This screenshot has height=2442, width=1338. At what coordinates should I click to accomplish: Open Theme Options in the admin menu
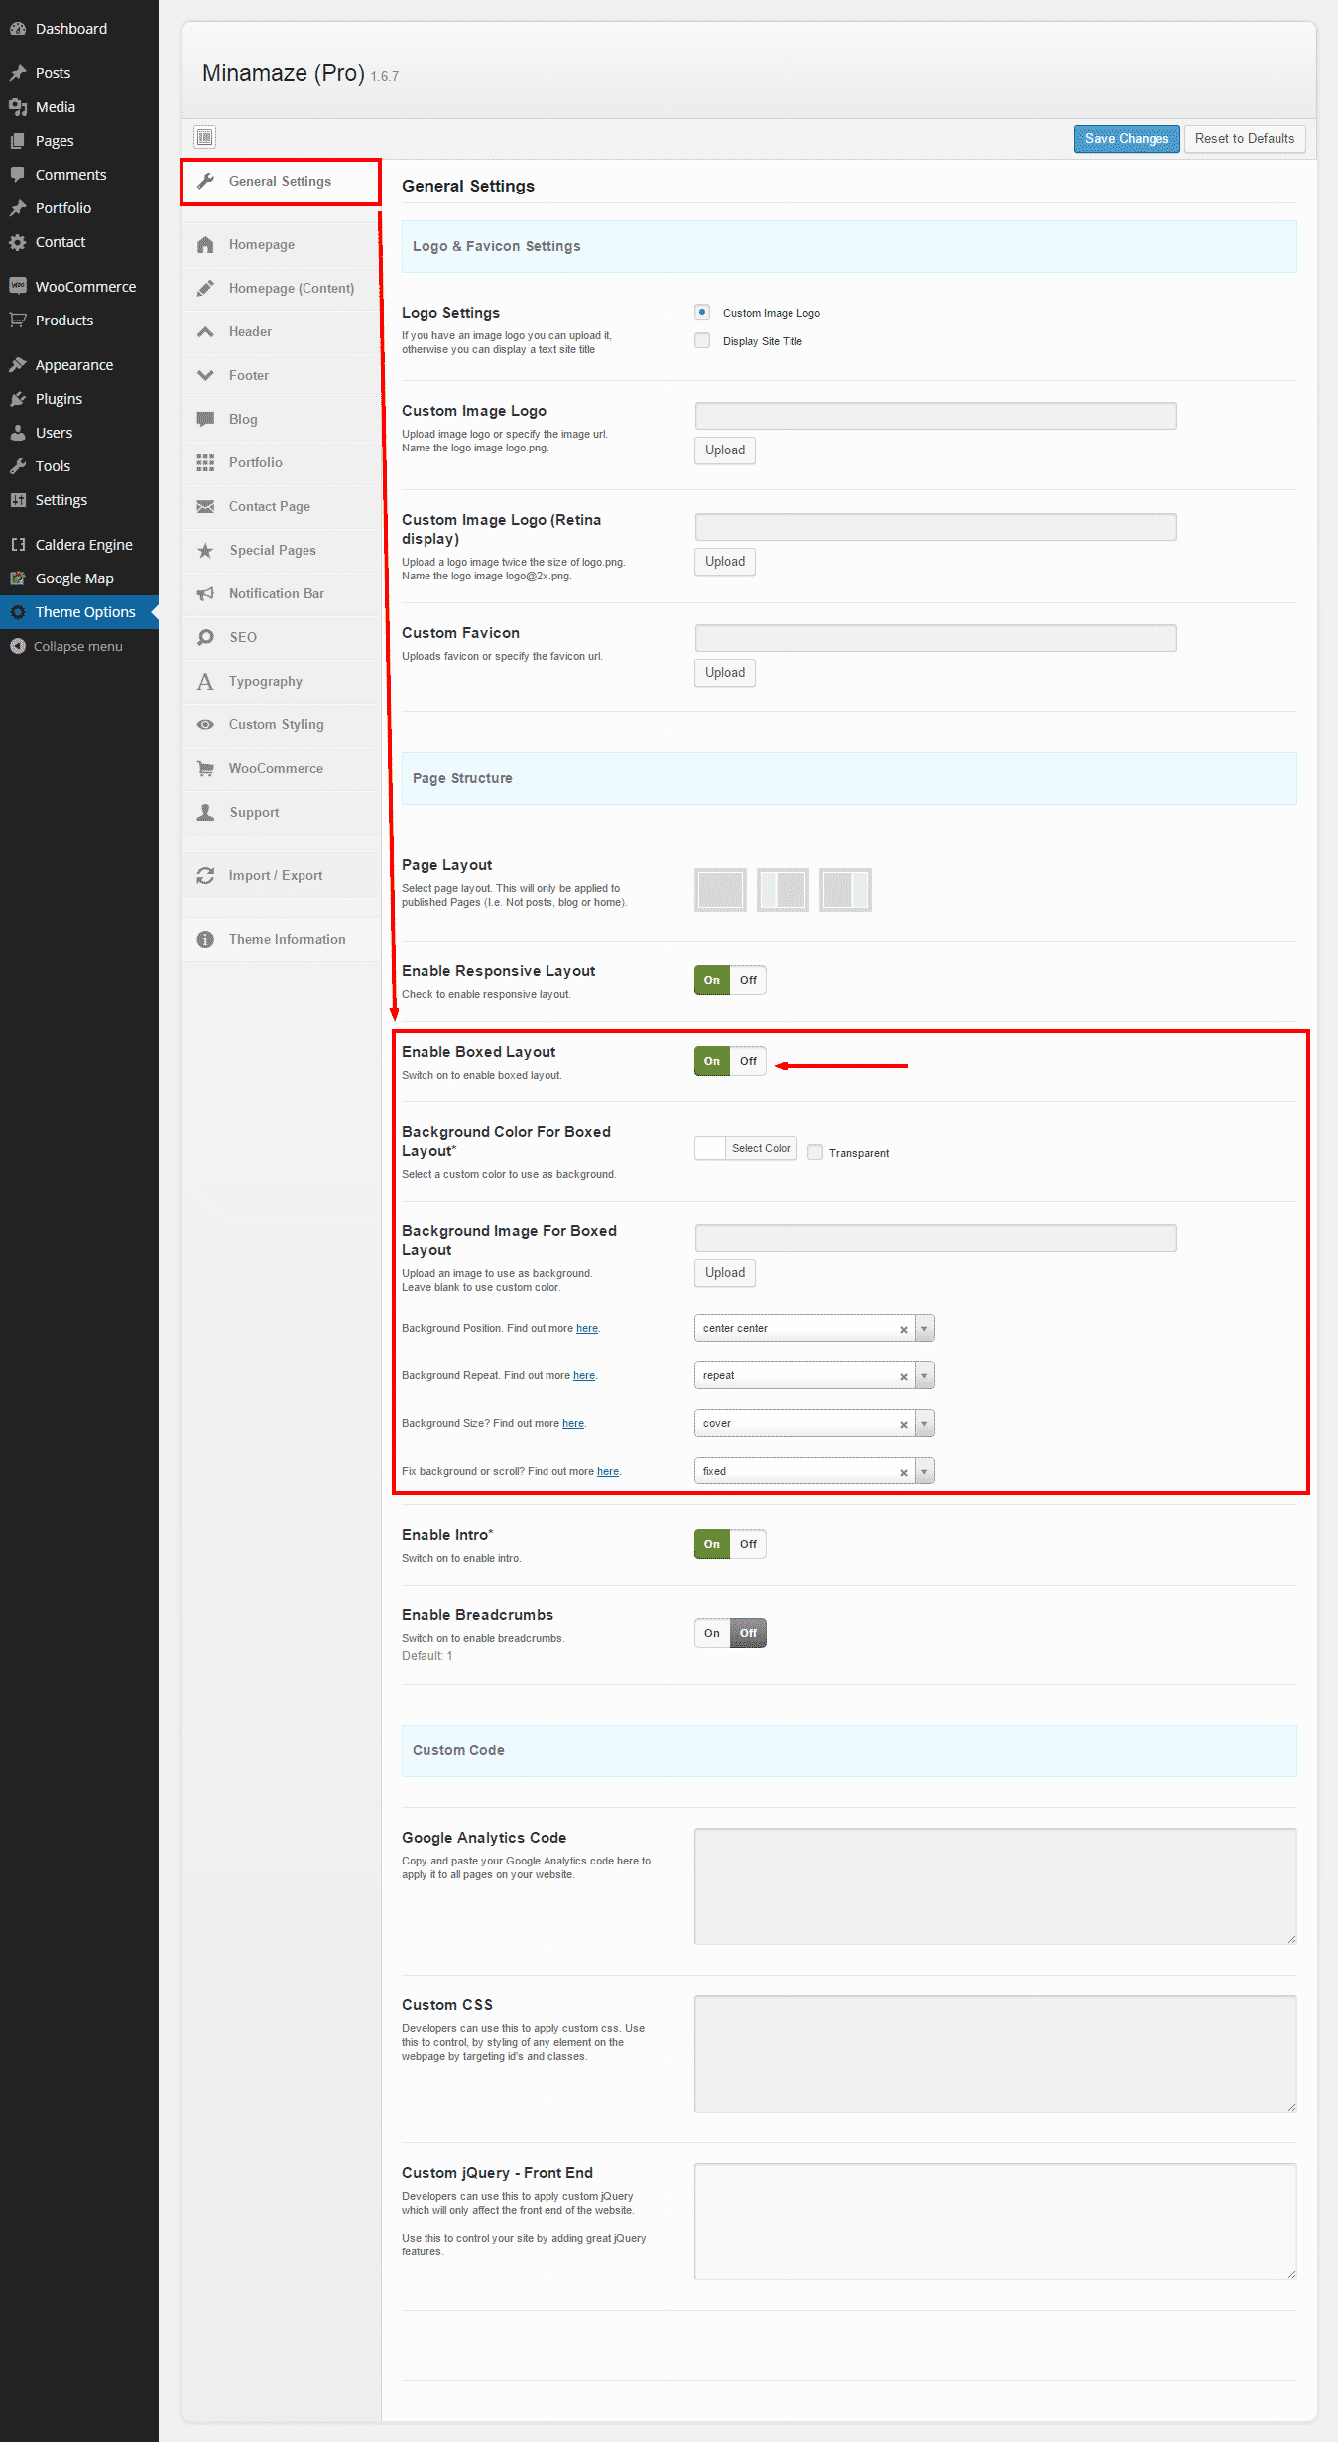click(x=79, y=612)
